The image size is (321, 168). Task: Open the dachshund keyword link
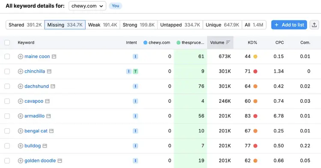click(x=37, y=86)
